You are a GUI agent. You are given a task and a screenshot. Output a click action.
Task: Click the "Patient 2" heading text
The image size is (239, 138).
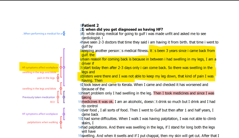(x=90, y=26)
